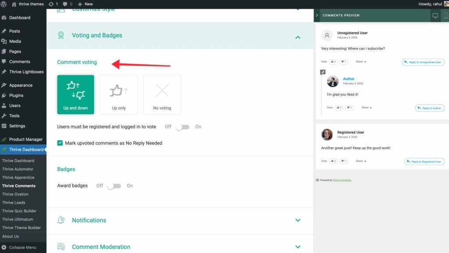Click thumbs-up vote on Unregistered User comment
449x253 pixels.
pos(334,62)
